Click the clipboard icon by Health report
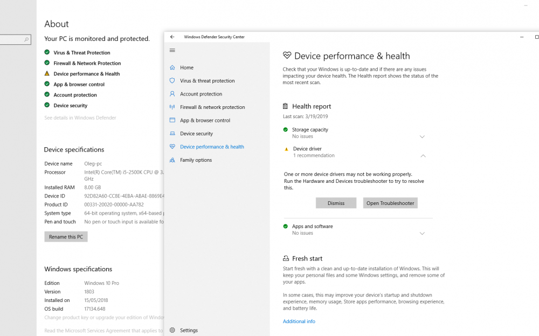The image size is (539, 336). point(285,106)
